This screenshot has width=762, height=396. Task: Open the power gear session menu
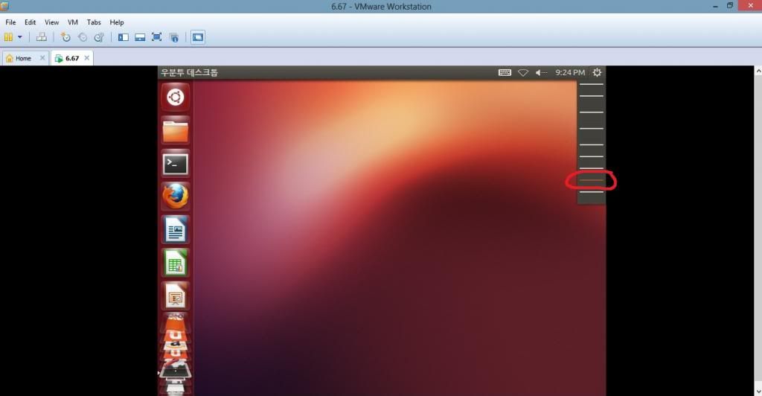point(598,72)
